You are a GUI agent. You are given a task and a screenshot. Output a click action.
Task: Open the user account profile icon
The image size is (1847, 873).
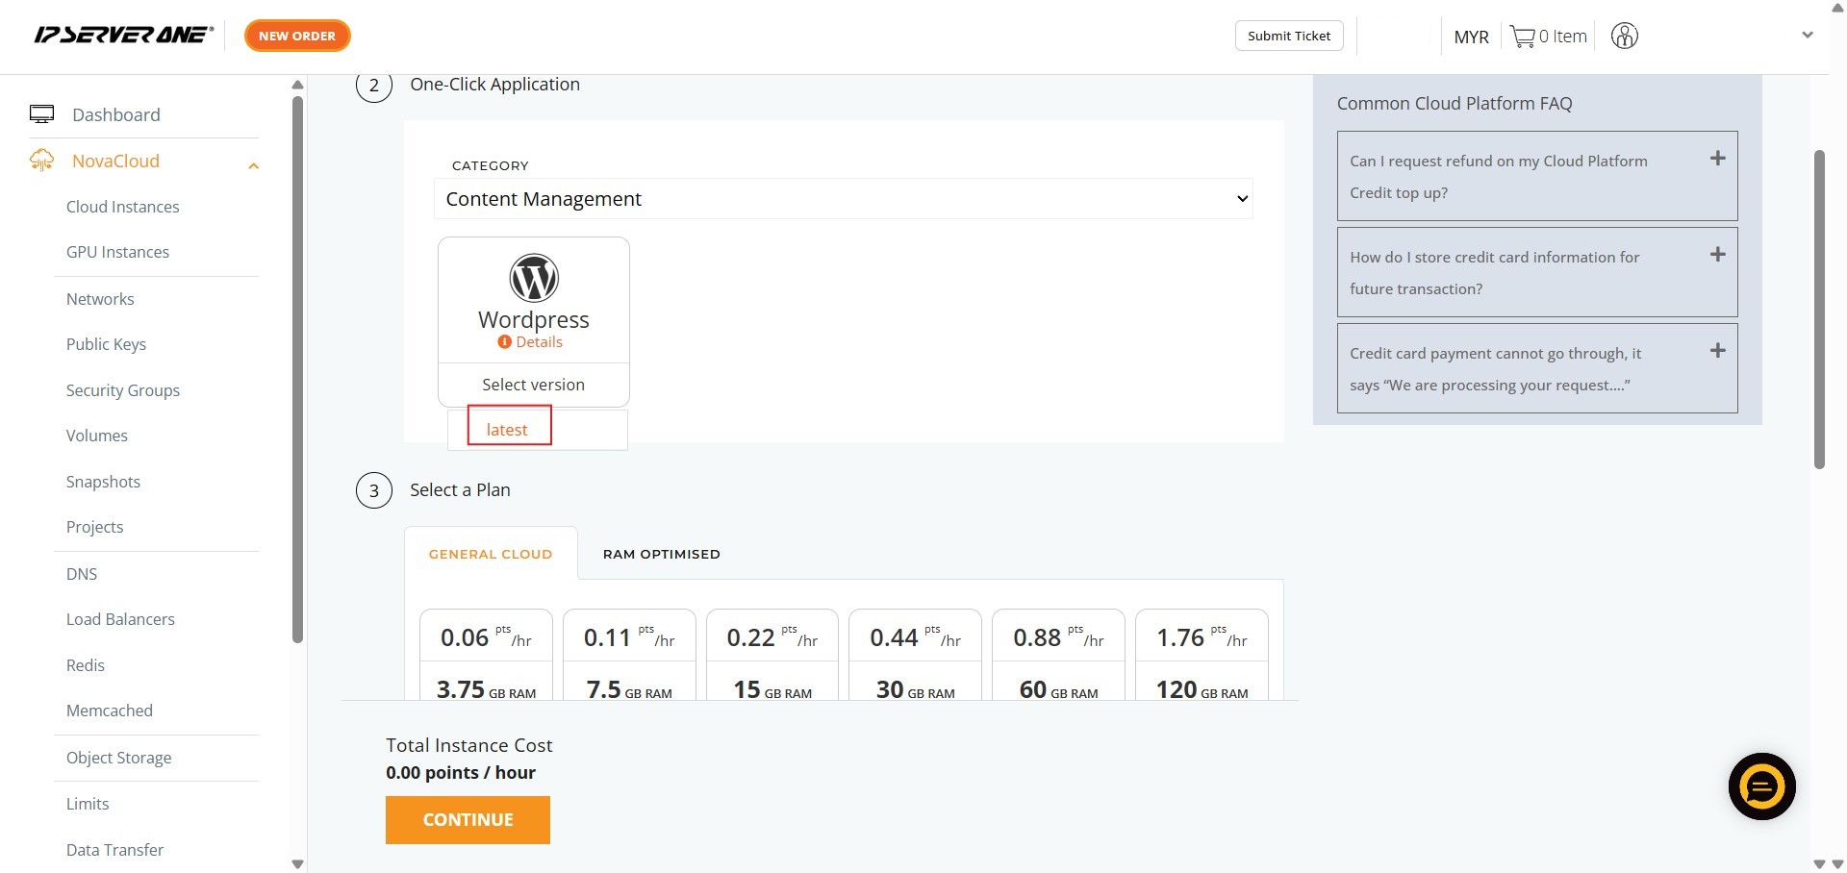tap(1624, 37)
